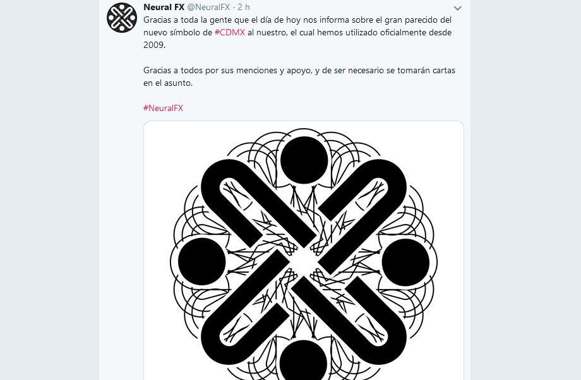The width and height of the screenshot is (581, 380).
Task: Click the center crossing of the logo bands
Action: point(304,261)
